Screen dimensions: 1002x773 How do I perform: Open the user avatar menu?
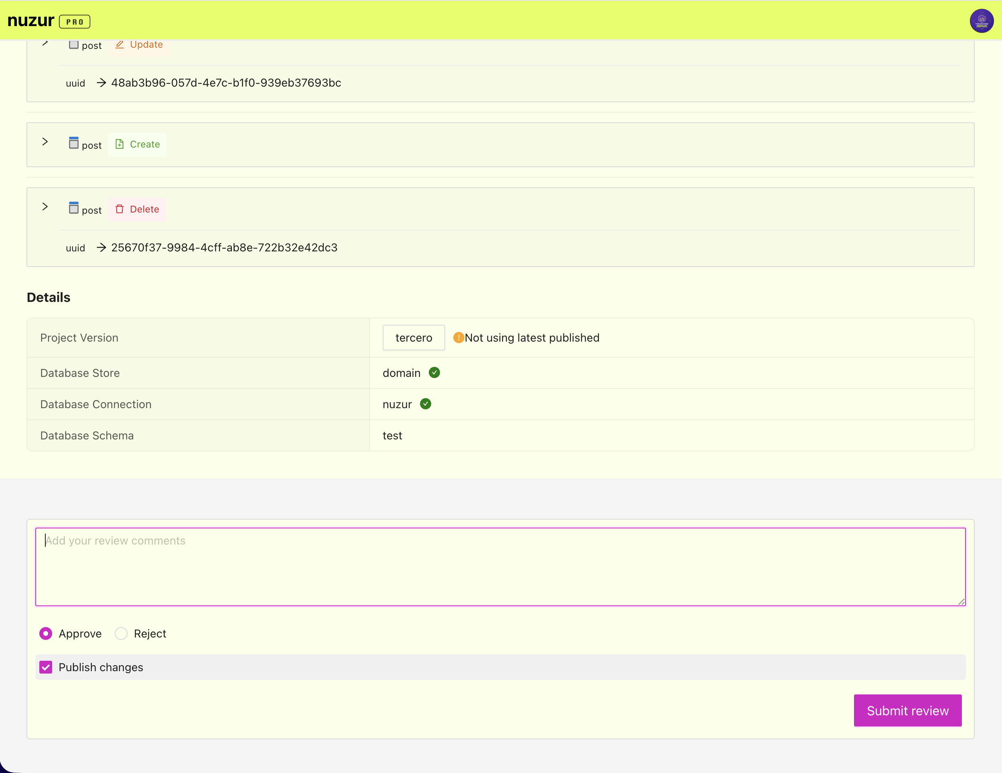(982, 20)
